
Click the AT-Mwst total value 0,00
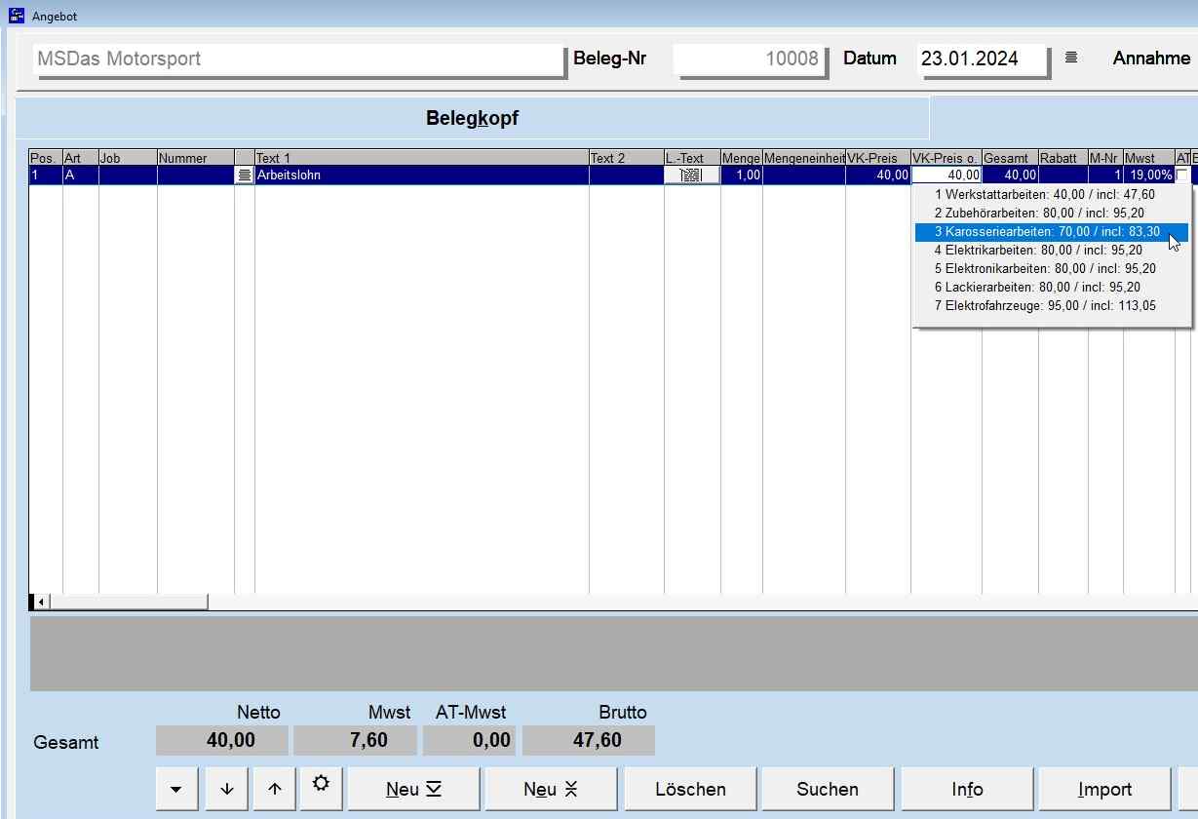[x=471, y=741]
